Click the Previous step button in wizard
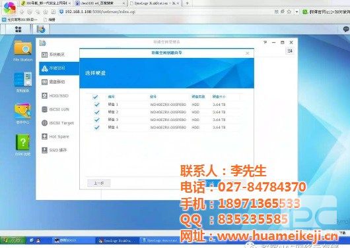This screenshot has height=248, width=350. pos(98,183)
